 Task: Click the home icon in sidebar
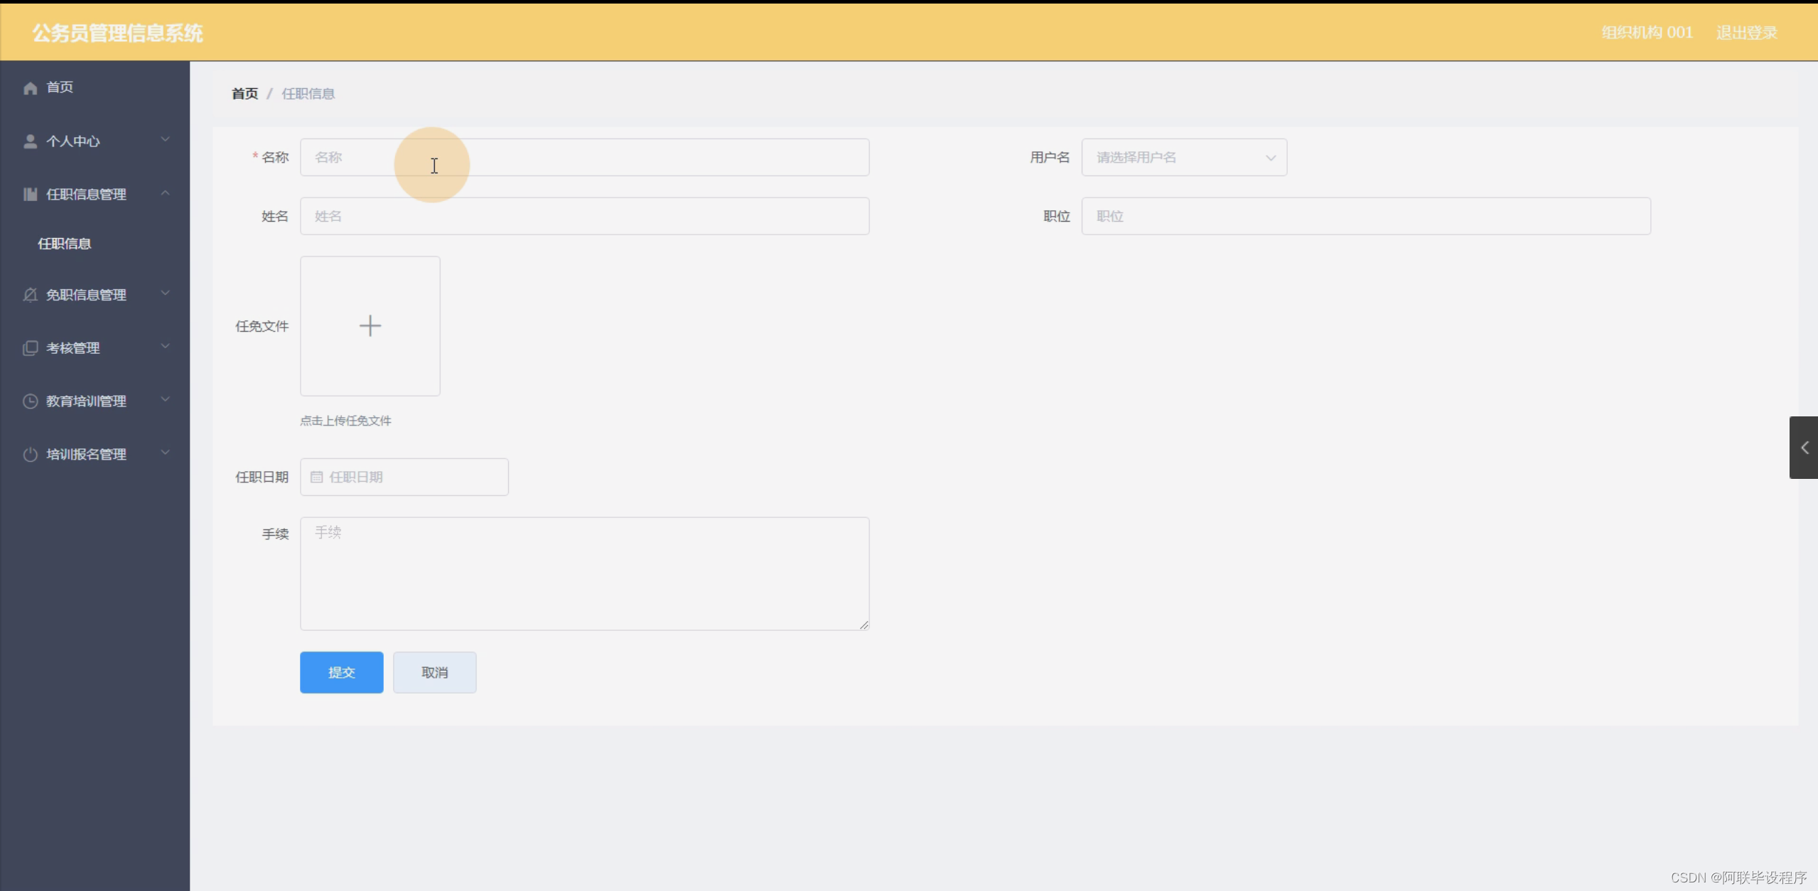[30, 88]
